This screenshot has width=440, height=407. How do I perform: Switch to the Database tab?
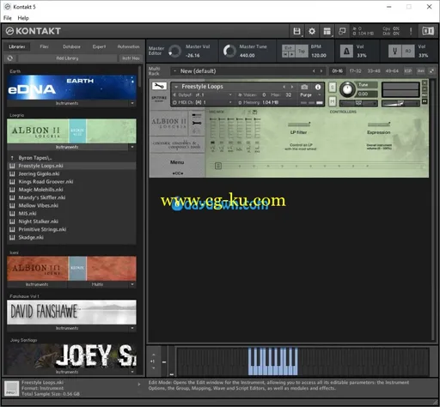click(71, 46)
